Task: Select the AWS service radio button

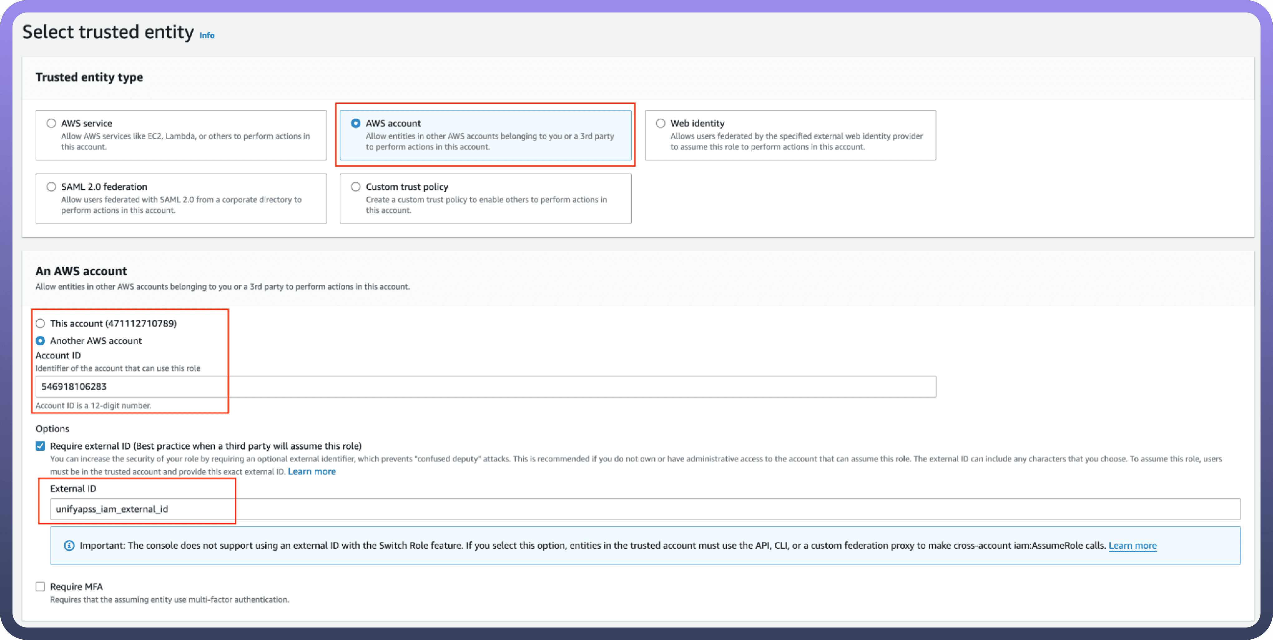Action: click(52, 123)
